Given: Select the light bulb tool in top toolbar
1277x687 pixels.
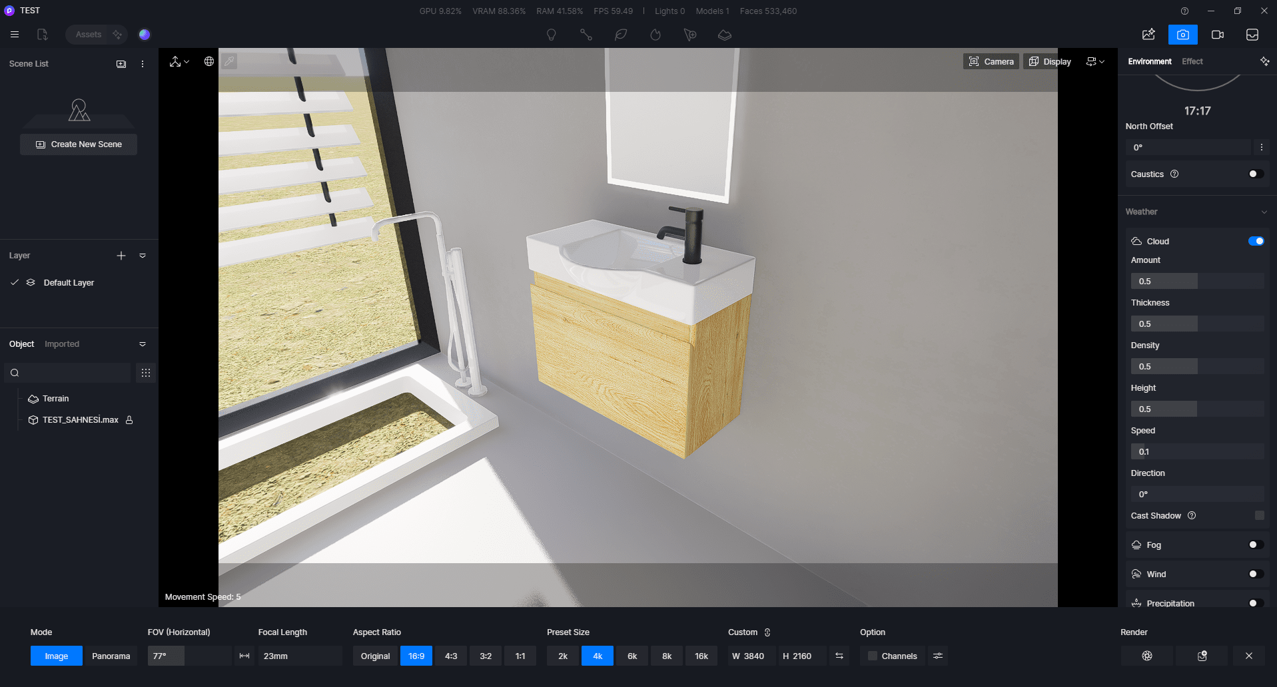Looking at the screenshot, I should [x=552, y=35].
